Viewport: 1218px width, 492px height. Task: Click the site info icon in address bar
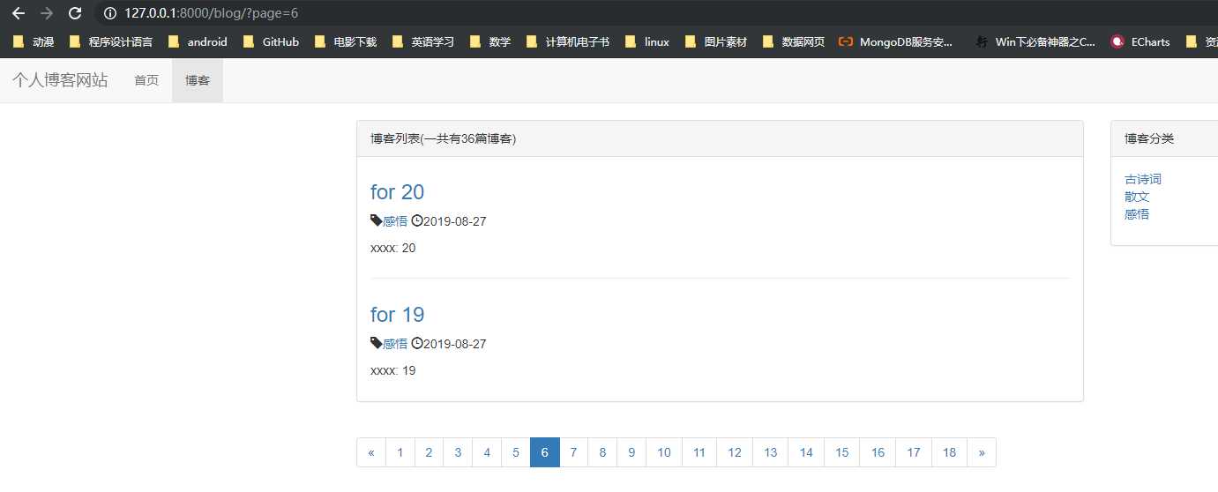tap(110, 13)
